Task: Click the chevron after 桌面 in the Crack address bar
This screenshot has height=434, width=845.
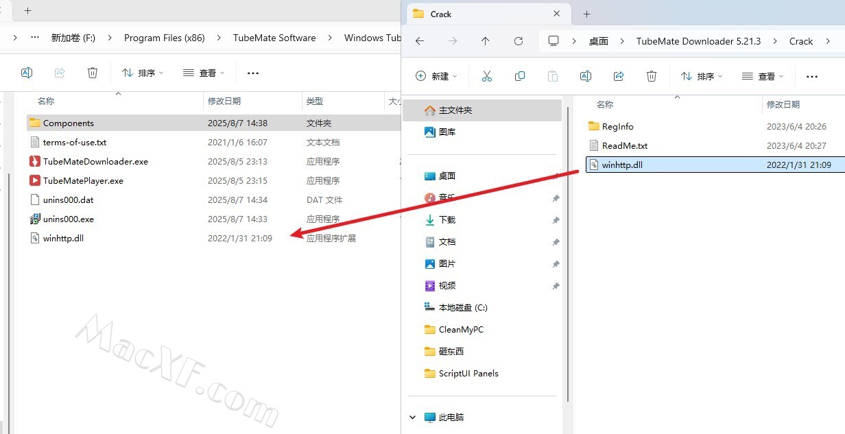Action: [622, 41]
